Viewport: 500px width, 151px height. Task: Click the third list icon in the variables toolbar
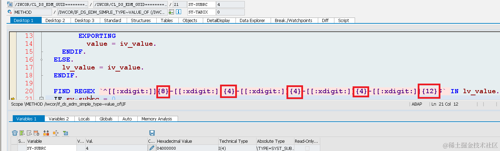pos(30,133)
